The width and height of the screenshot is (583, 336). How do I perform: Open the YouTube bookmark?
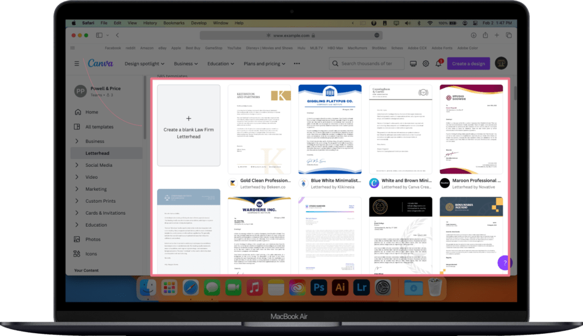coord(234,48)
